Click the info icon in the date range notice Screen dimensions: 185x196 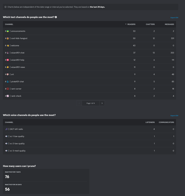(x=5, y=7)
